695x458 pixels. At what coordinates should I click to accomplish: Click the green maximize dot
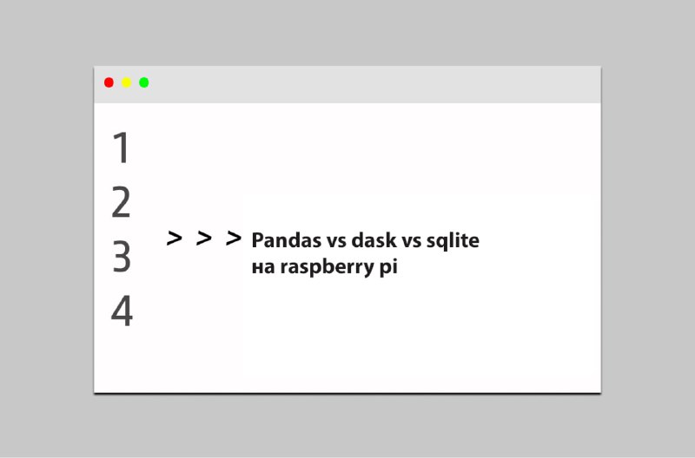(x=144, y=82)
